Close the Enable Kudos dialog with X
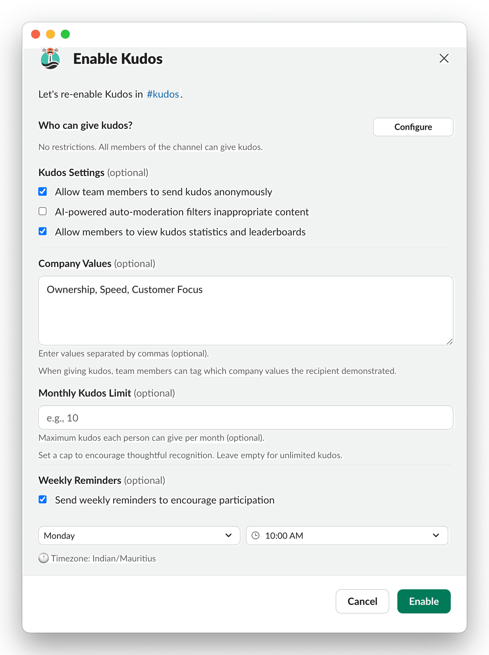This screenshot has height=655, width=489. [444, 58]
